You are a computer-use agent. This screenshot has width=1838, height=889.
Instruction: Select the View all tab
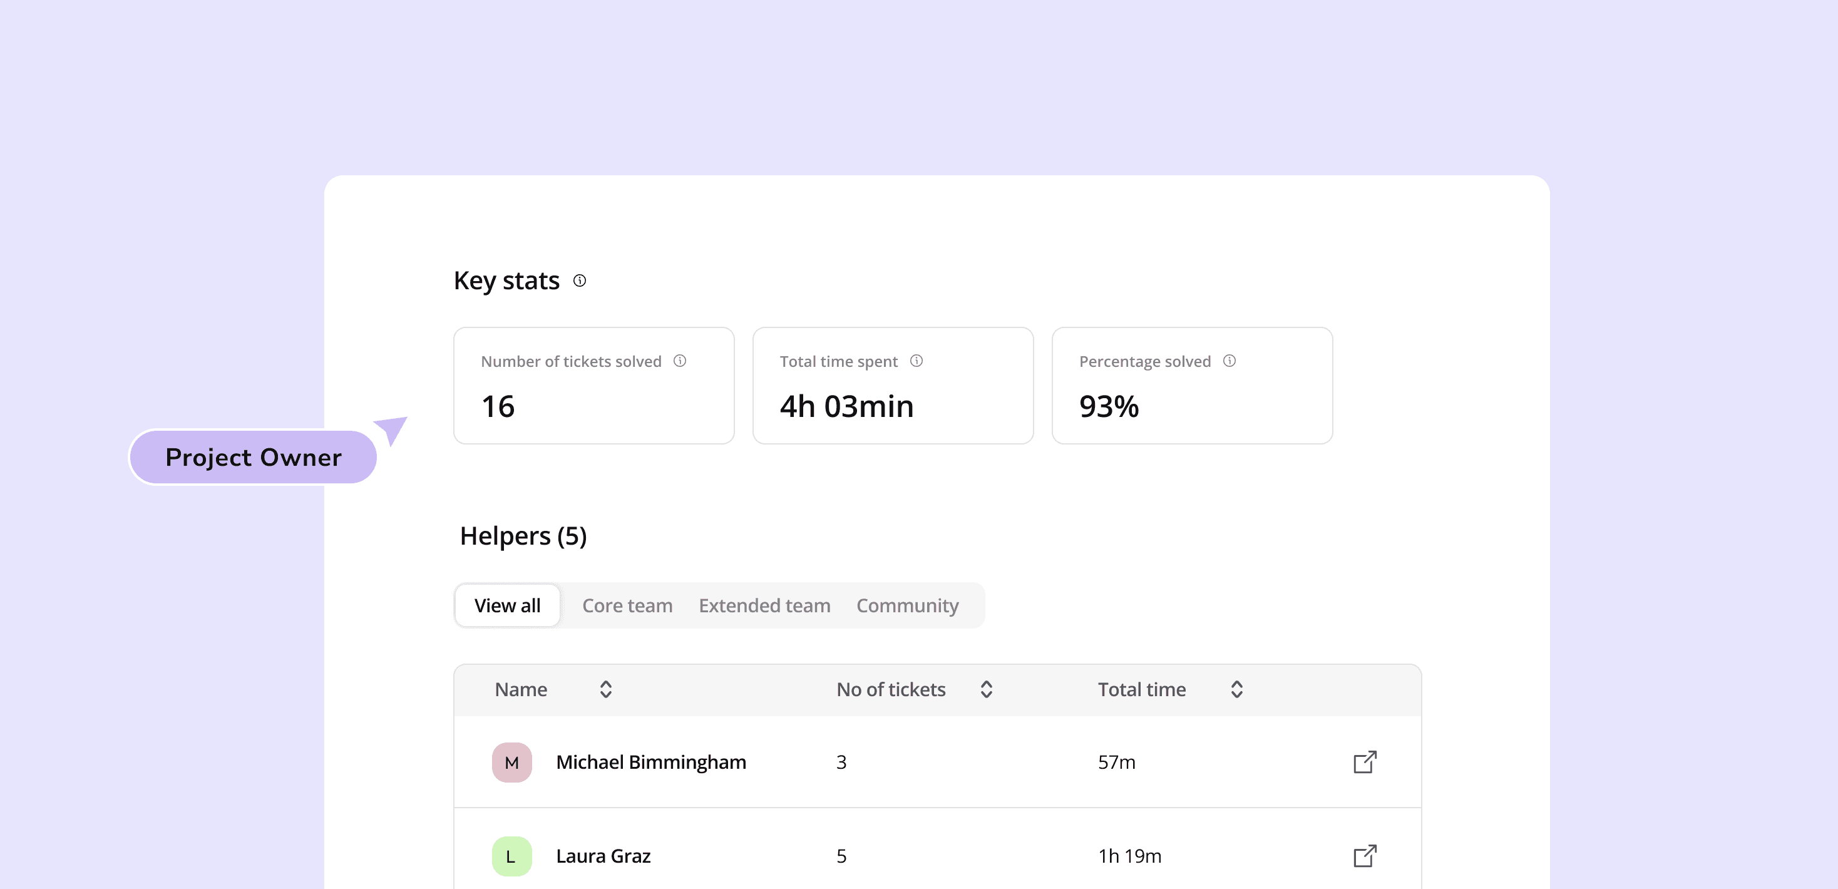tap(507, 606)
